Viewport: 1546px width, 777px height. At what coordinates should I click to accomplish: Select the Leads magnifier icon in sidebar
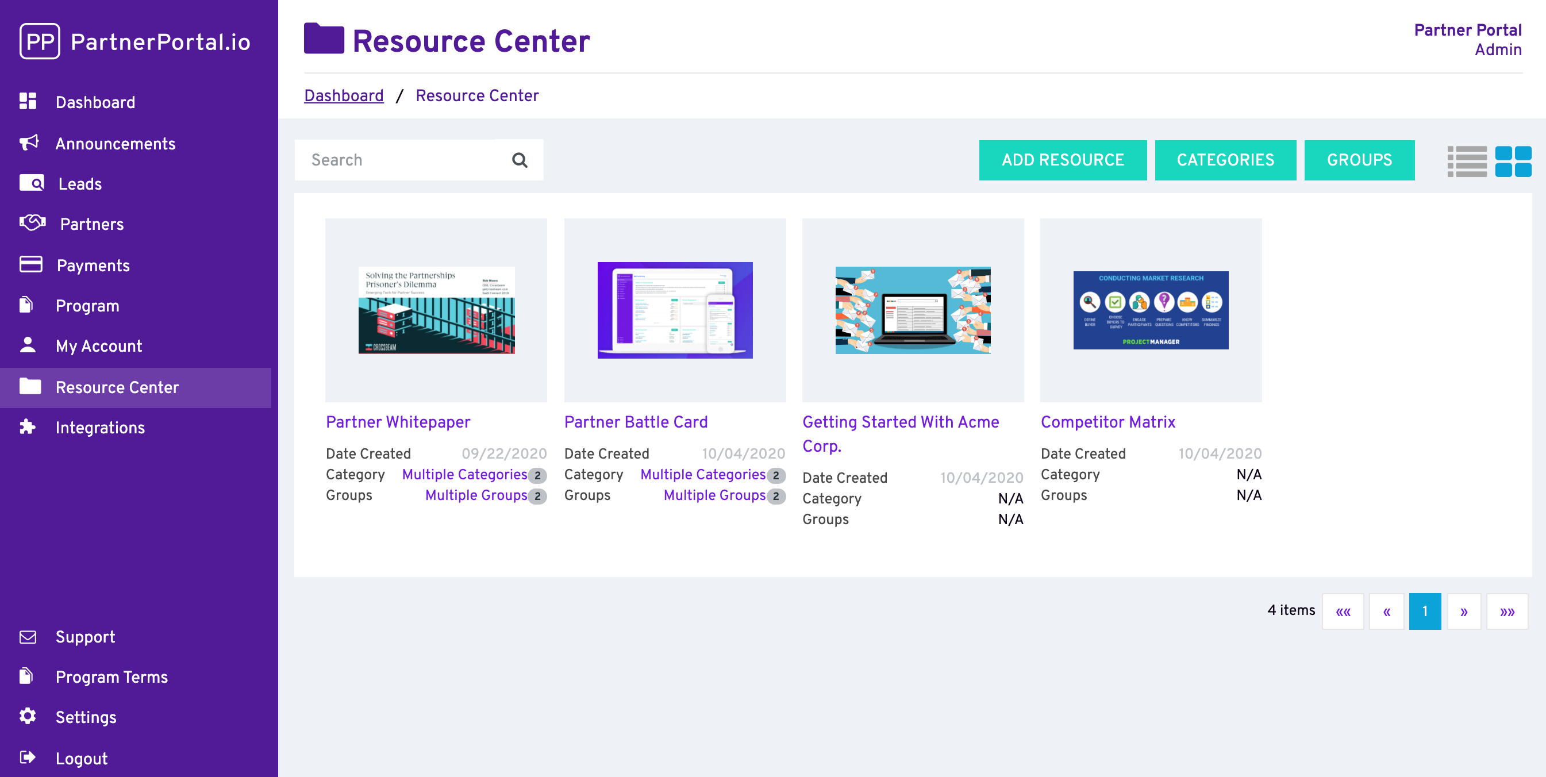31,183
